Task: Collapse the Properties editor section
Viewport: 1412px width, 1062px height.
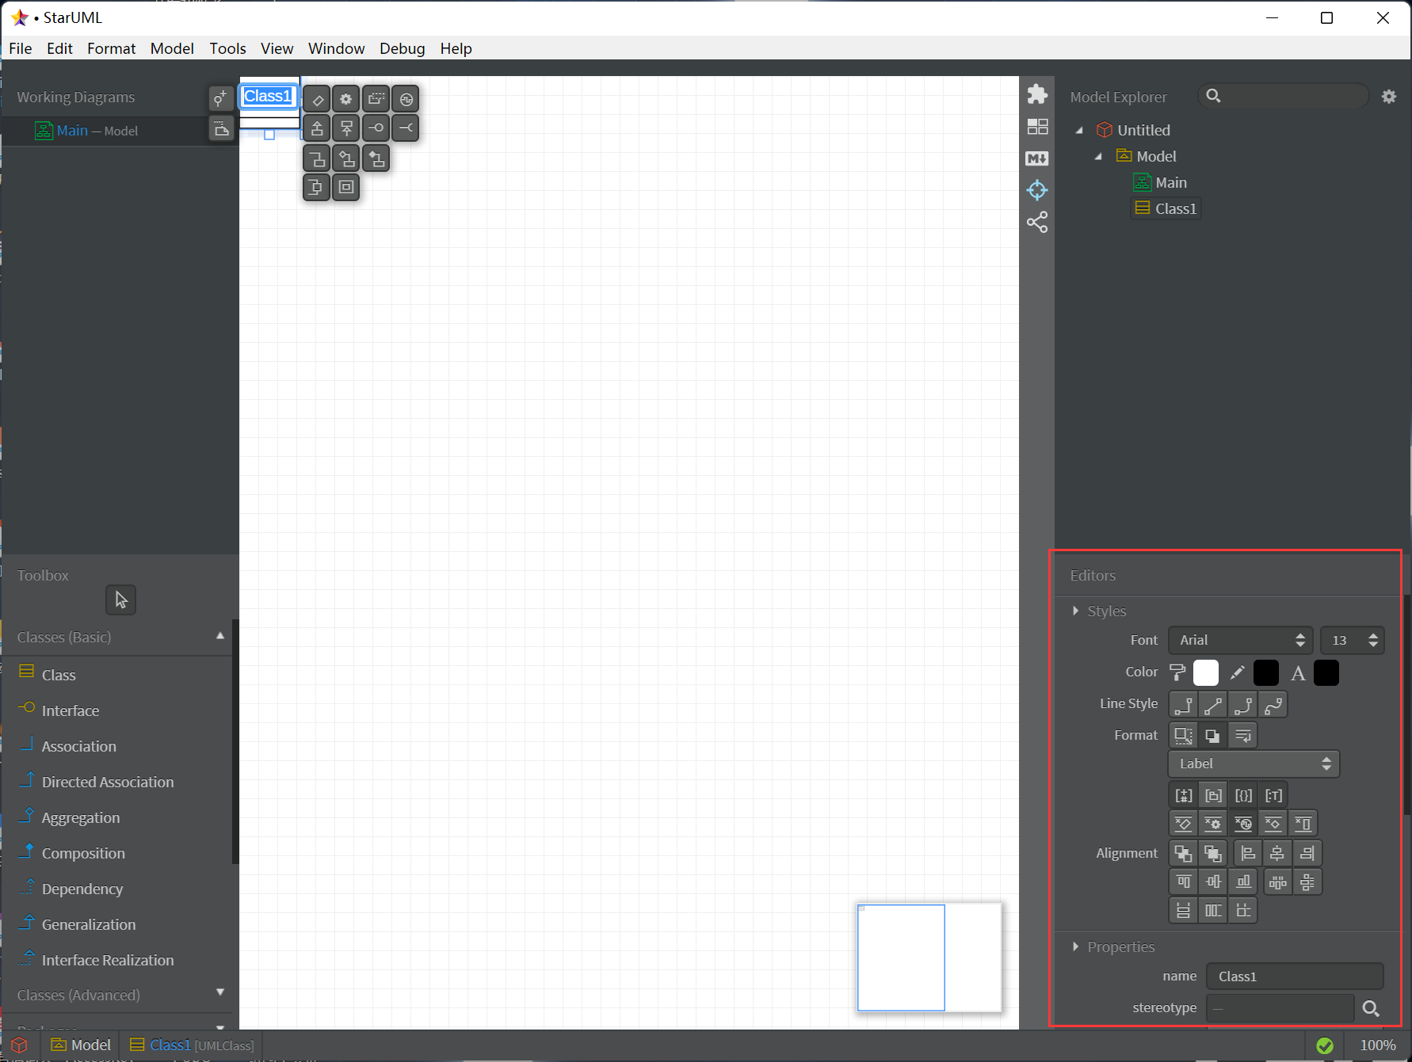Action: [x=1075, y=947]
